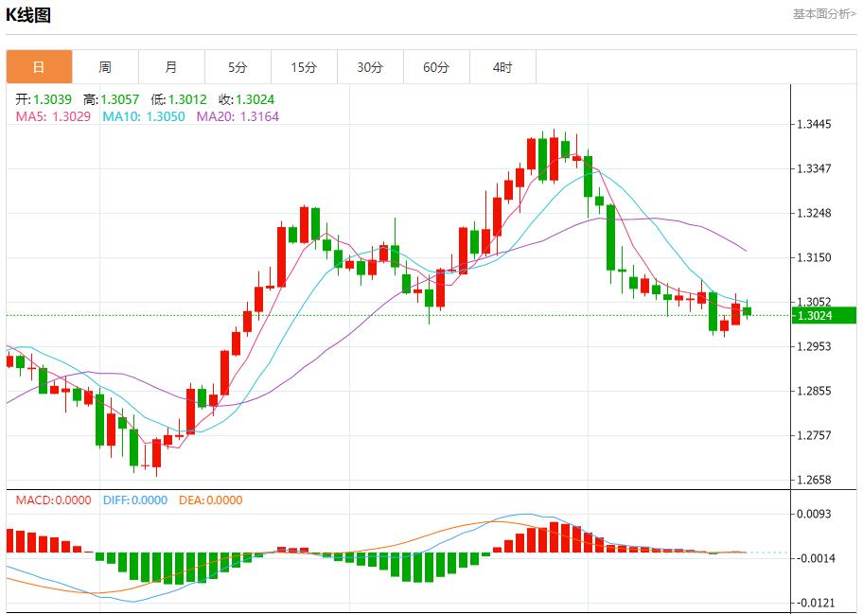Select the 日 daily chart tab

pos(39,67)
